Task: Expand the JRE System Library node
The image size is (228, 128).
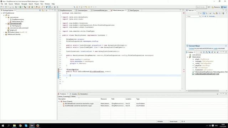Action: coord(4,32)
